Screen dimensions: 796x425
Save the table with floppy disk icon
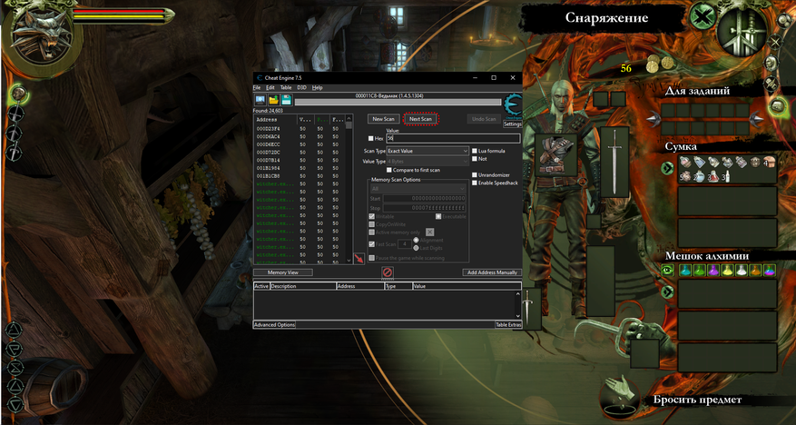286,100
